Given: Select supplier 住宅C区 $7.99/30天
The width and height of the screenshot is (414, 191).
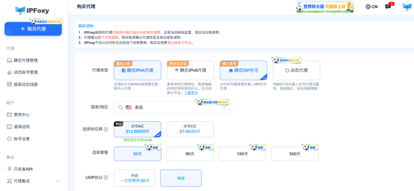Looking at the screenshot, I should [x=190, y=129].
